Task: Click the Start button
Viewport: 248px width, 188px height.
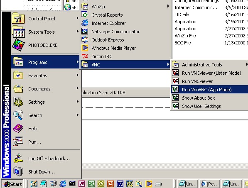Action: [x=12, y=184]
